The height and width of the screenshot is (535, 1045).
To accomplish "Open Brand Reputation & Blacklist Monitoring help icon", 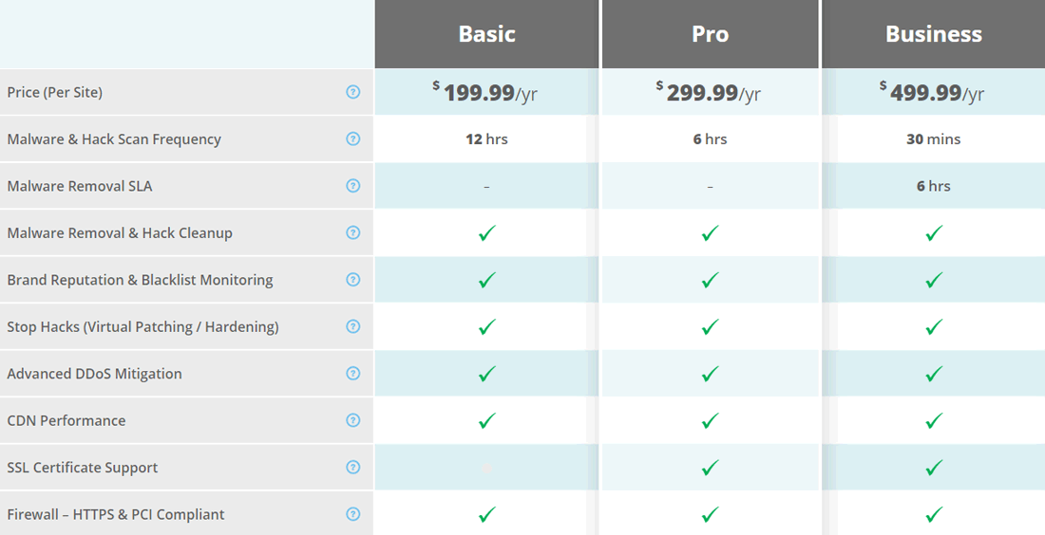I will pyautogui.click(x=353, y=280).
